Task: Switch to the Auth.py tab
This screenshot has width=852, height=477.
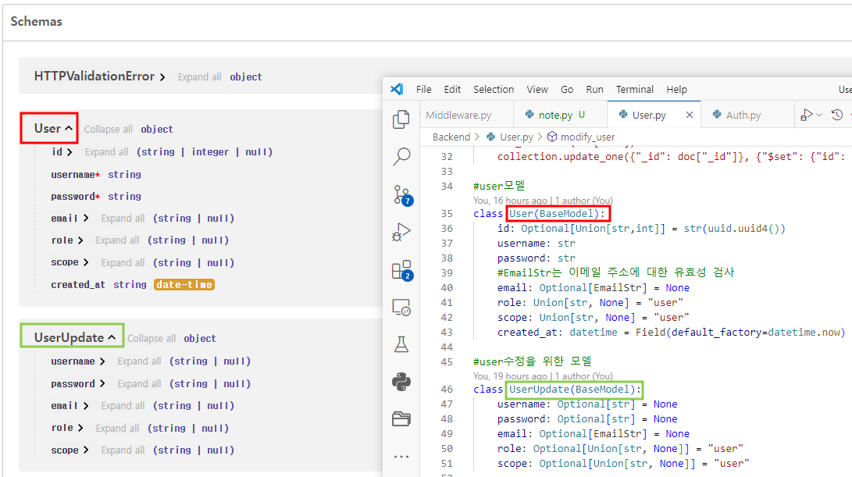Action: pos(747,116)
